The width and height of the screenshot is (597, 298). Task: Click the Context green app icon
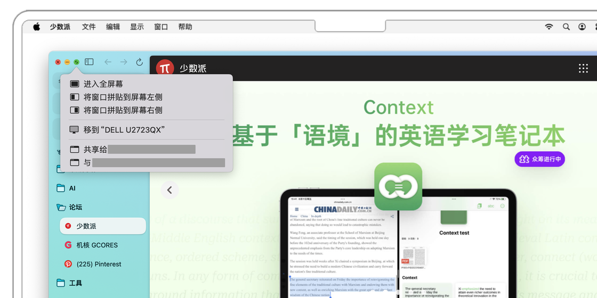(x=398, y=187)
